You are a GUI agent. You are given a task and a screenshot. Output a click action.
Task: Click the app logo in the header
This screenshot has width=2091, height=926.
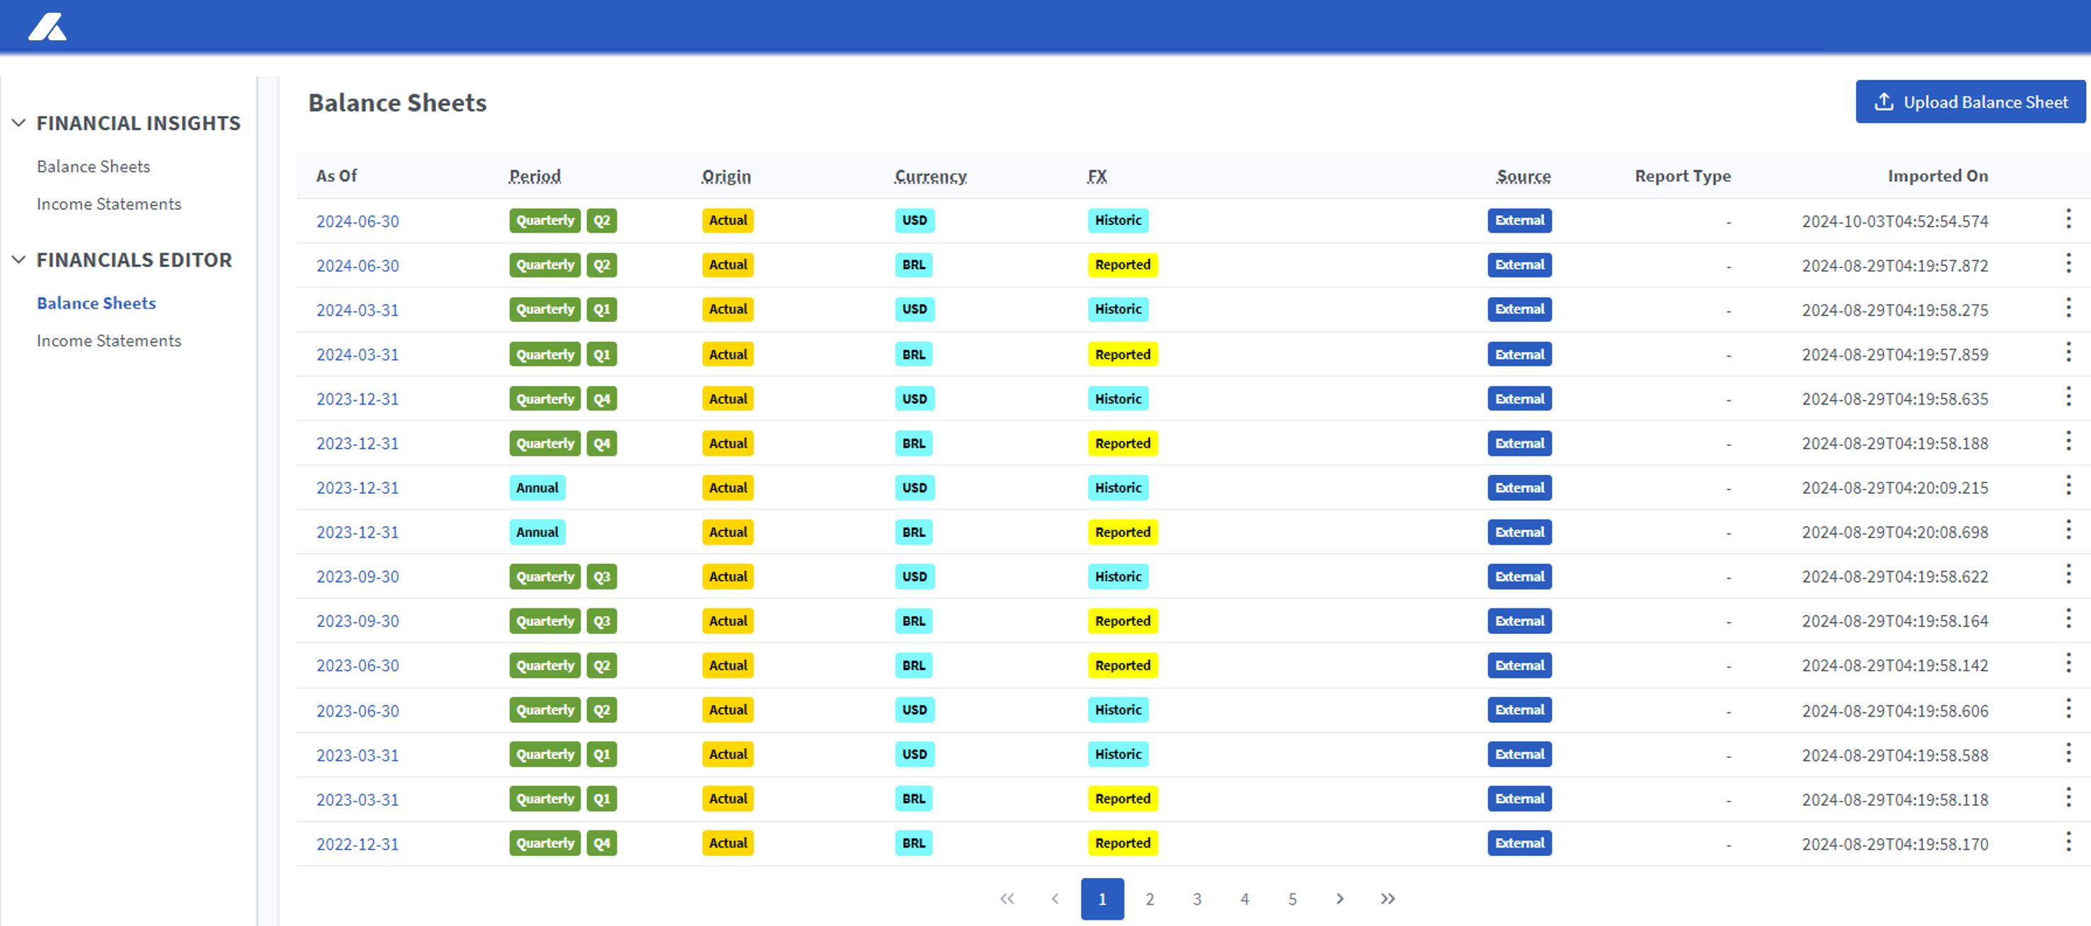[47, 27]
